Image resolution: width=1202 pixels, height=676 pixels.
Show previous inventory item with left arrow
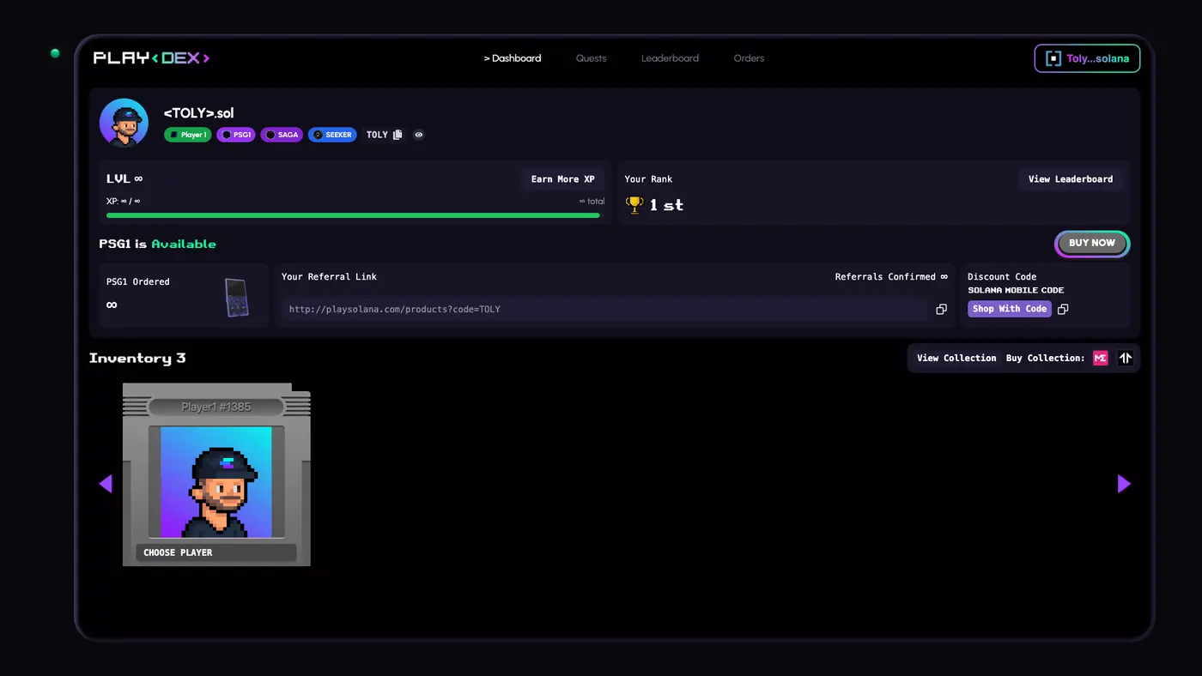pos(106,484)
